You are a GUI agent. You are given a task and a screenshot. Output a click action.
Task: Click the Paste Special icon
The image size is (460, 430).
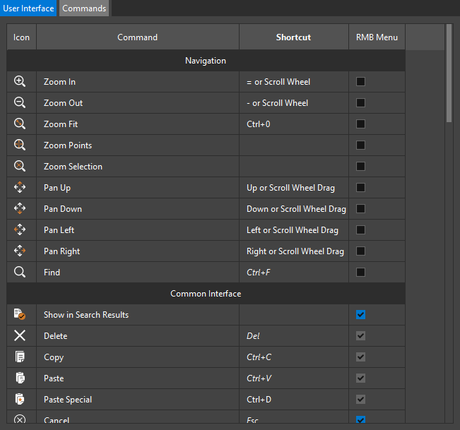pyautogui.click(x=20, y=399)
